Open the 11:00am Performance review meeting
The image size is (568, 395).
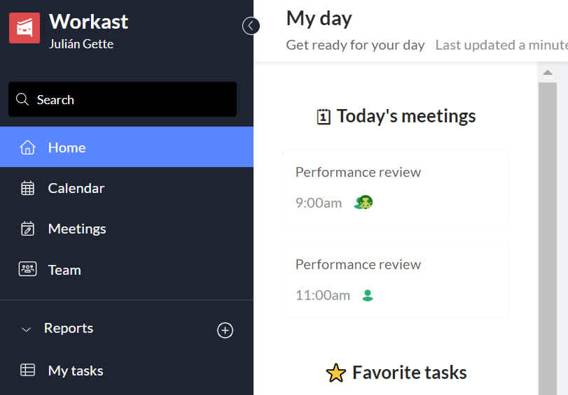(x=396, y=281)
